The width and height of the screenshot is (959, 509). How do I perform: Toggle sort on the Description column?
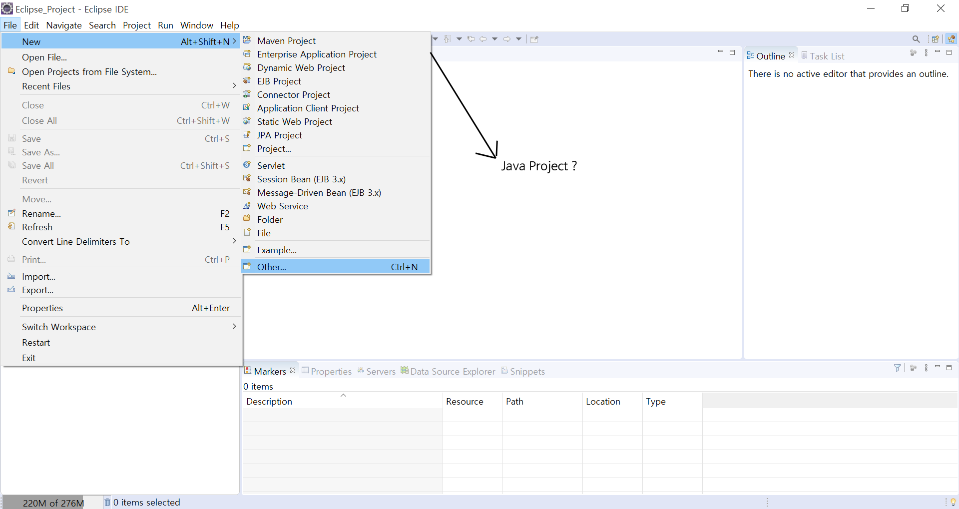[x=343, y=401]
